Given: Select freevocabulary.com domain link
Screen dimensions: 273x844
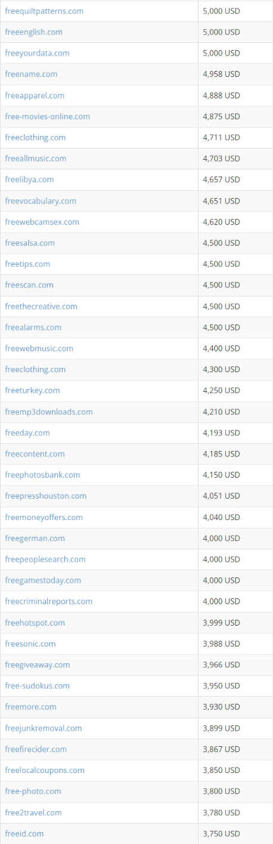Looking at the screenshot, I should point(41,200).
